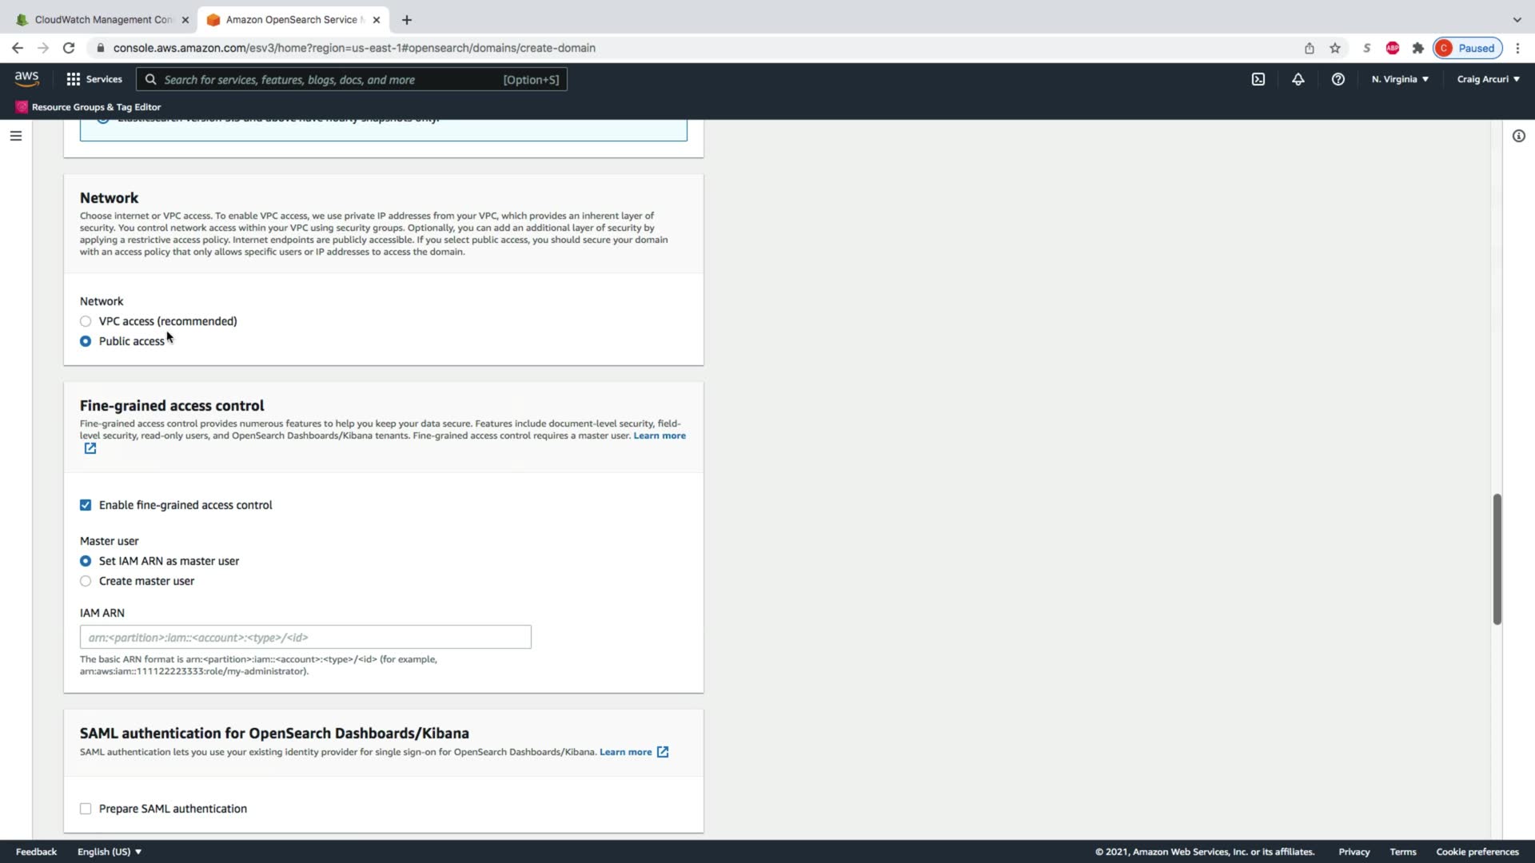Image resolution: width=1535 pixels, height=863 pixels.
Task: Open notifications bell icon
Action: (x=1298, y=79)
